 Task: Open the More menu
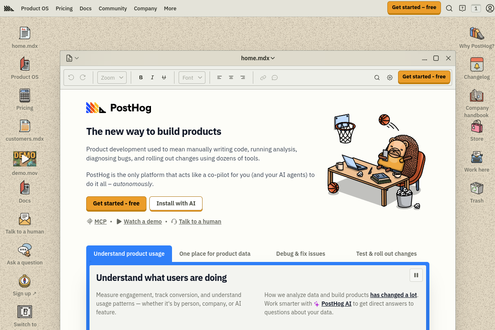pos(170,8)
